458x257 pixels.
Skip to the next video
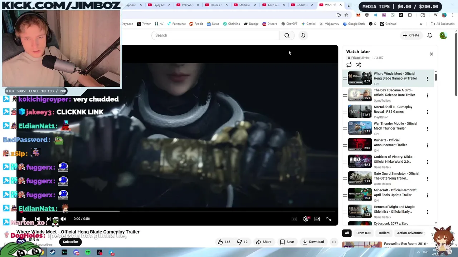(x=49, y=219)
